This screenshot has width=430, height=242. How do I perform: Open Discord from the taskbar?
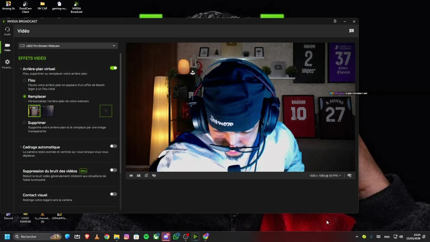coord(166,237)
